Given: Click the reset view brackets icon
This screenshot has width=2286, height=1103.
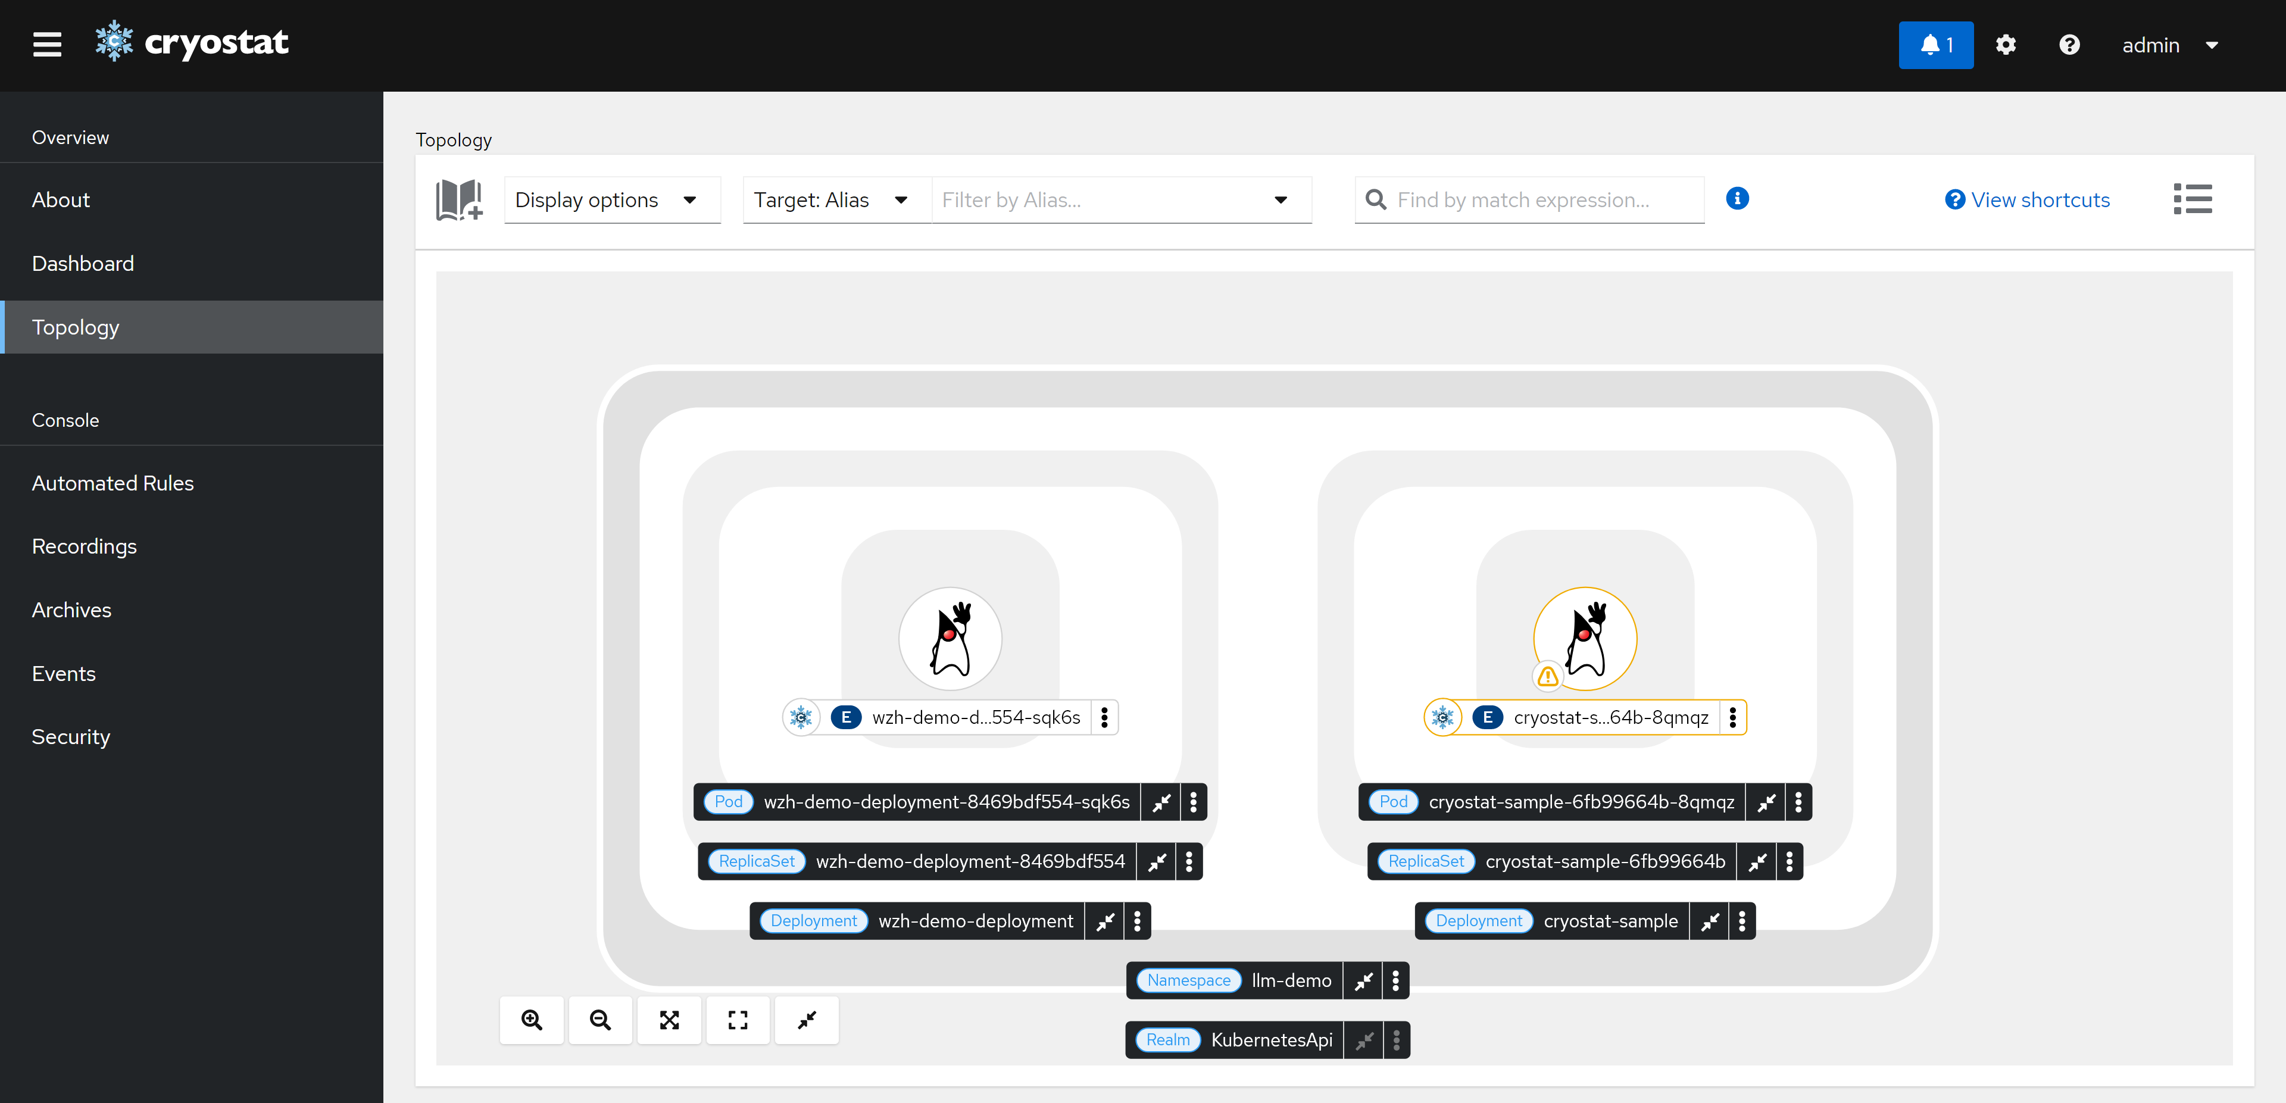Looking at the screenshot, I should (738, 1020).
